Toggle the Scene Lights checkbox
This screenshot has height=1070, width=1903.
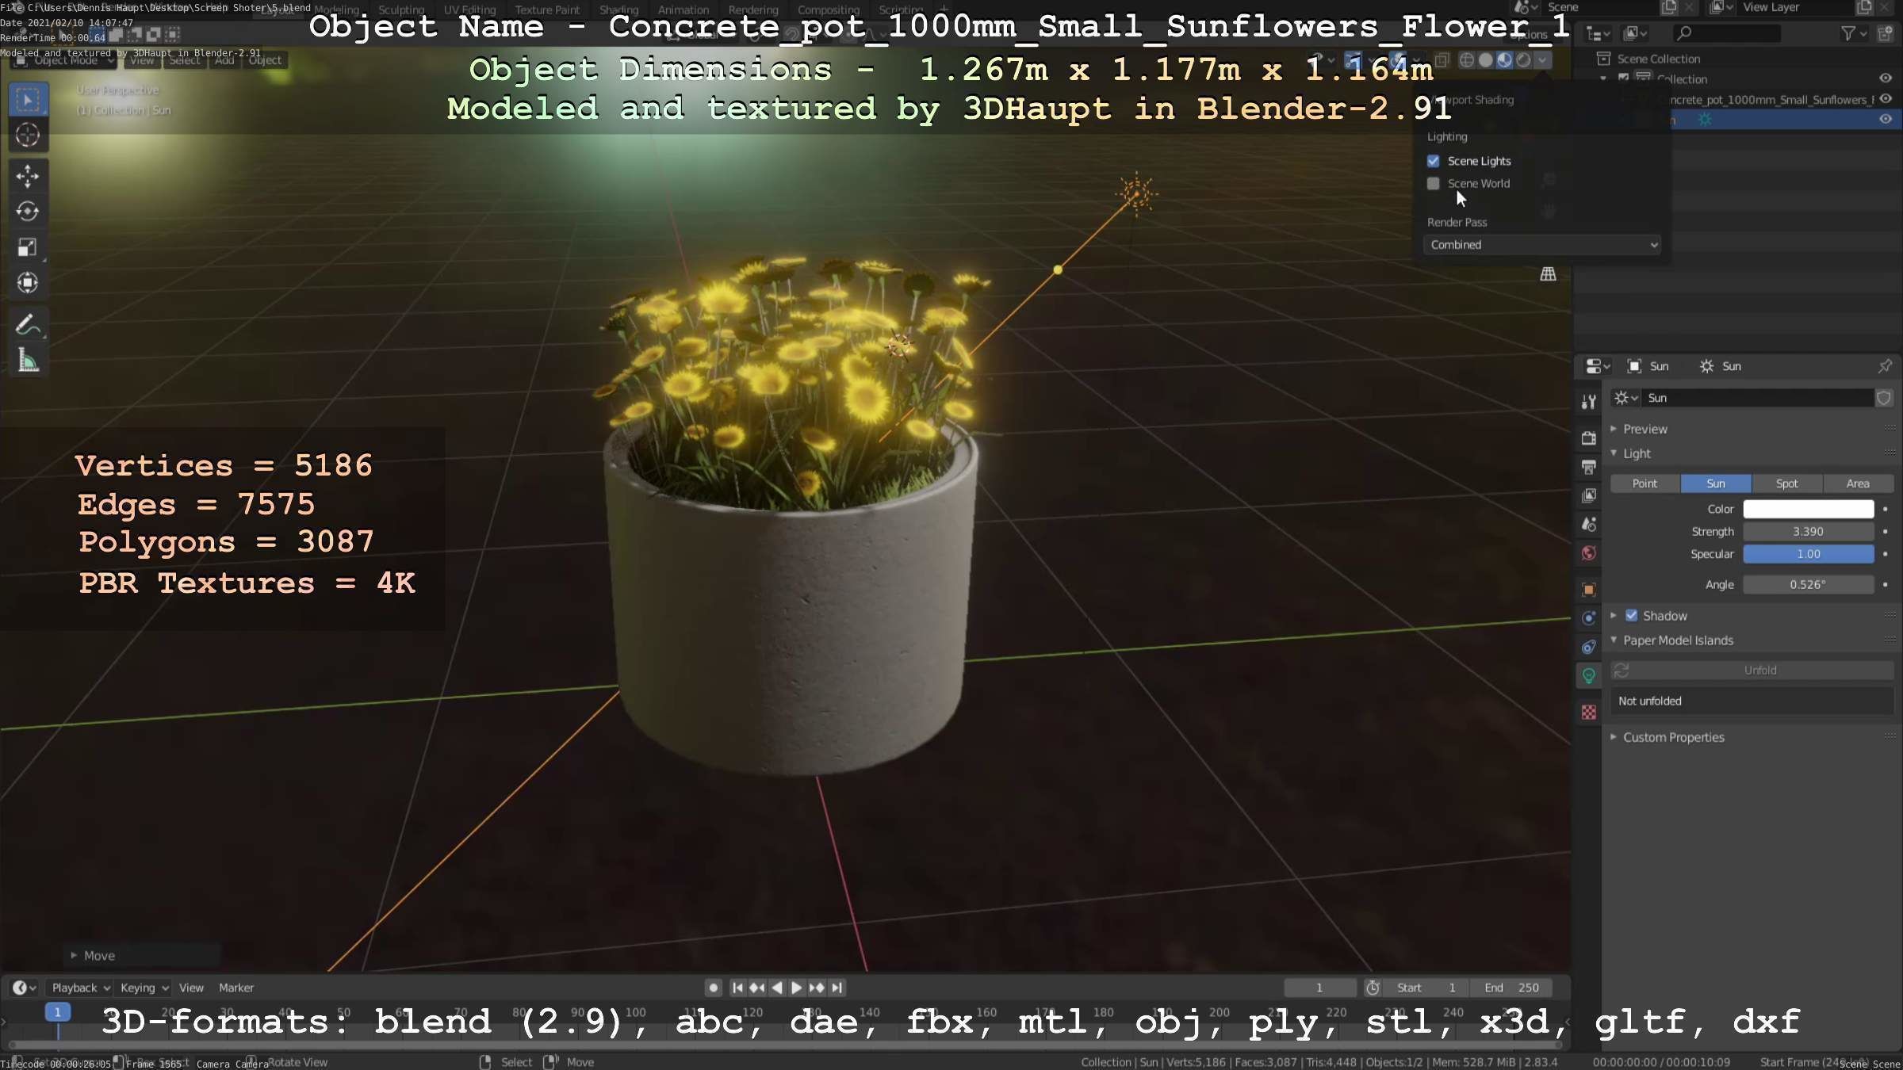(x=1434, y=161)
